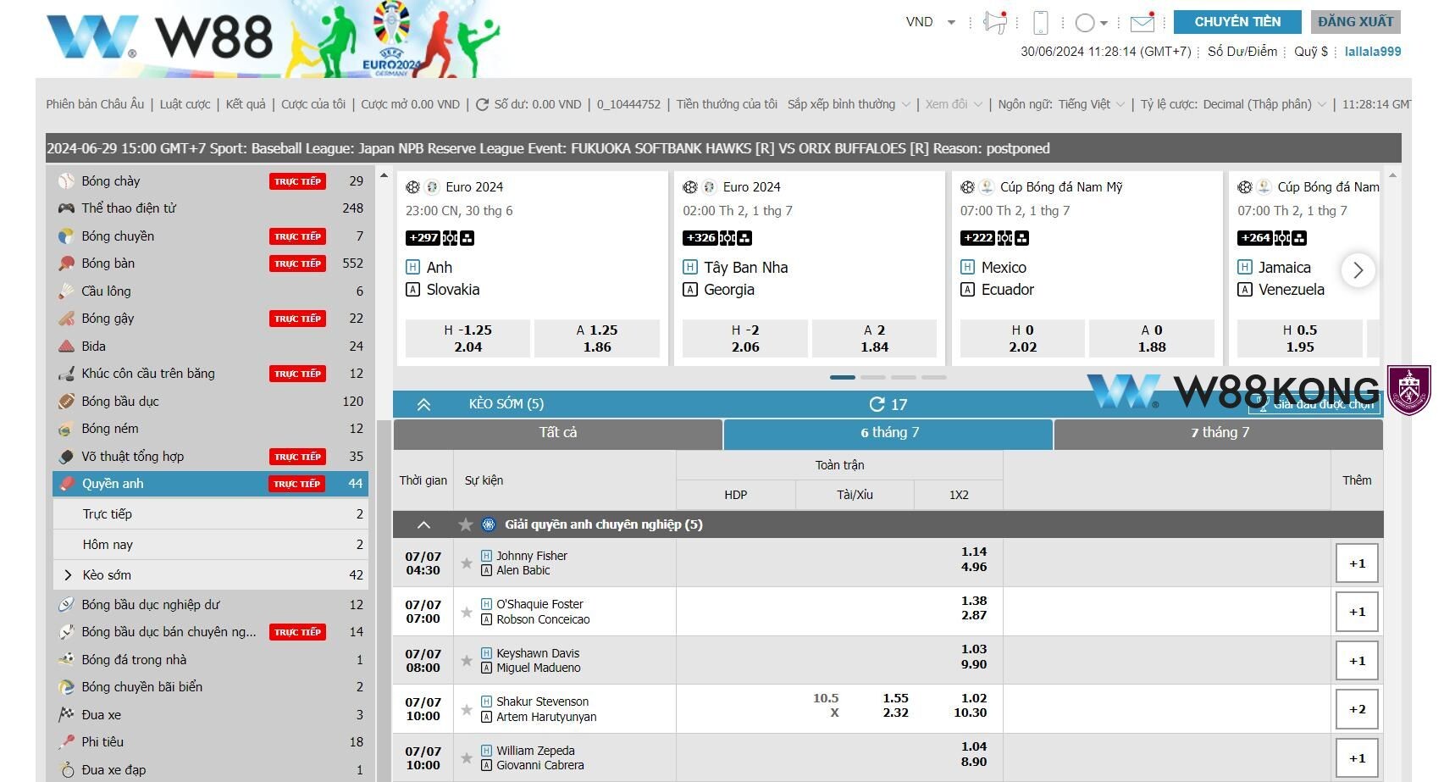The width and height of the screenshot is (1444, 782).
Task: Click the Bóng đá trong nhà futsal icon
Action: pyautogui.click(x=66, y=659)
